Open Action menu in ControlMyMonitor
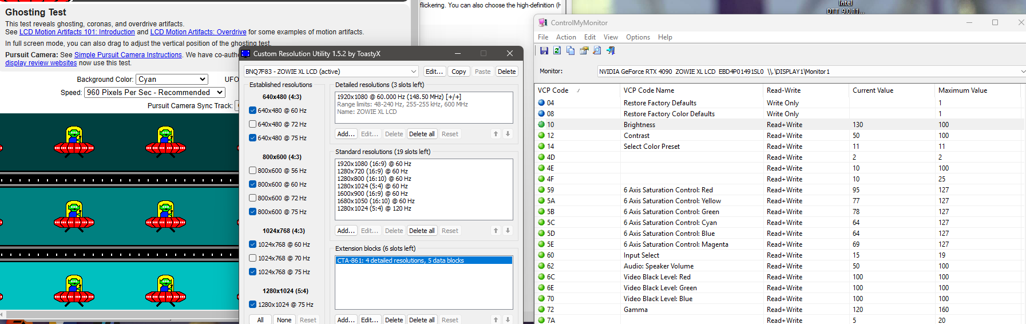 click(566, 37)
